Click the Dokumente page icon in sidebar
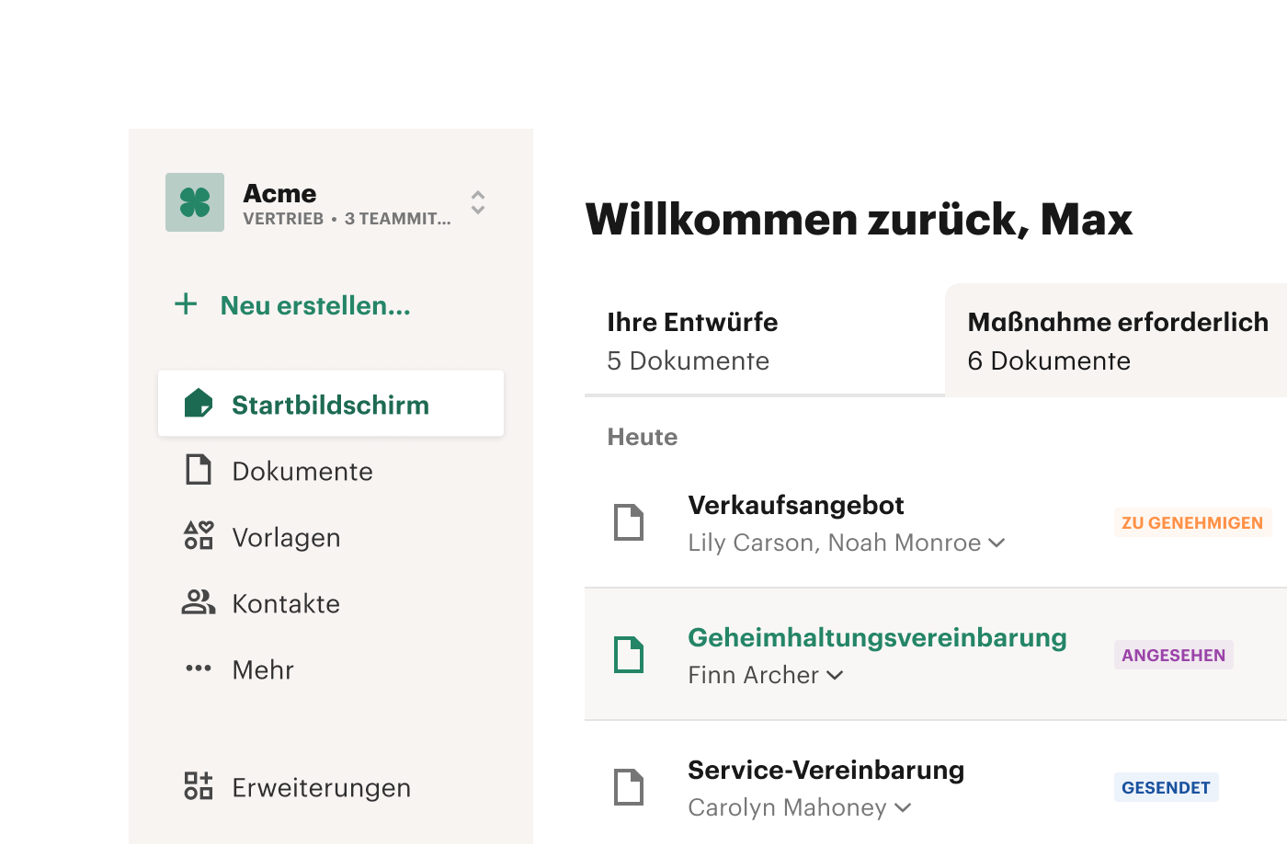This screenshot has width=1287, height=846. pyautogui.click(x=199, y=470)
